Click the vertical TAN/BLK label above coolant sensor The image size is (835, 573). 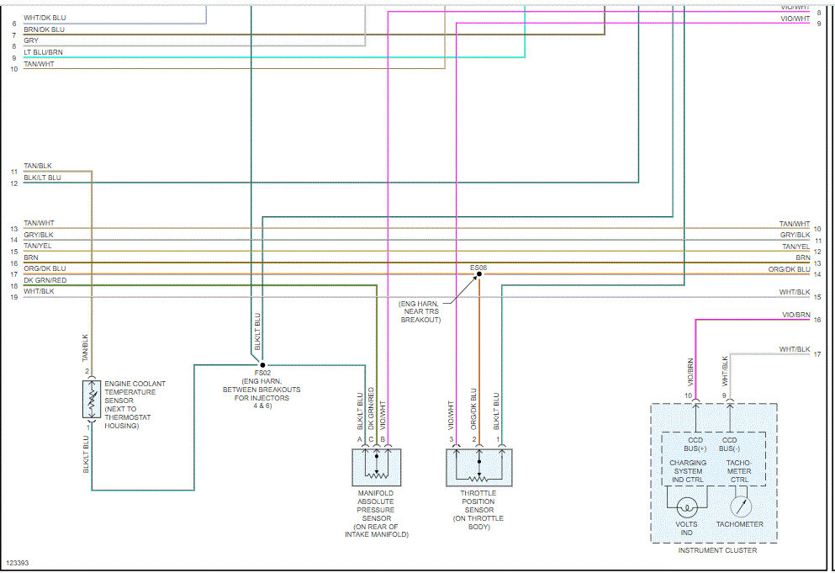click(85, 348)
